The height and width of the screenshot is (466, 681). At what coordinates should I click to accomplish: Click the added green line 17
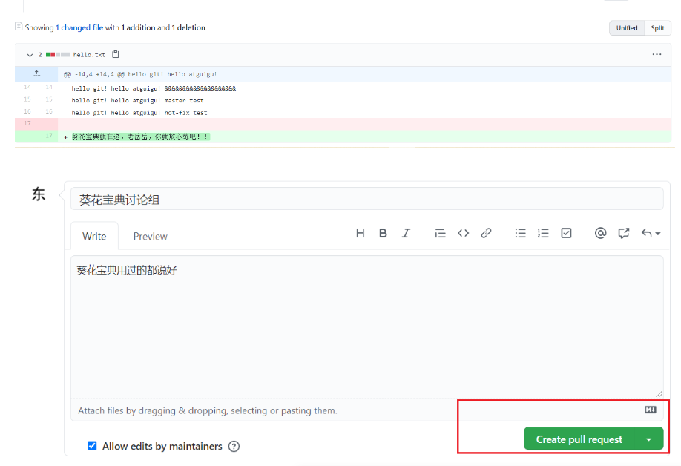(343, 137)
